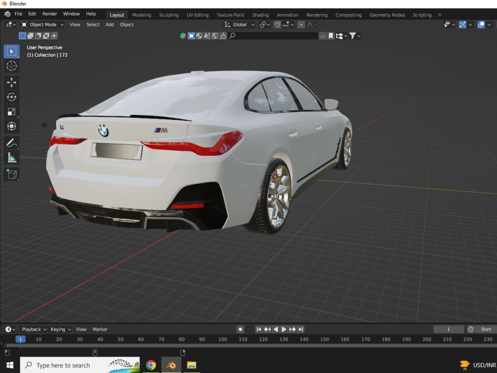Play the animation in reverse
497x373 pixels.
(276, 329)
